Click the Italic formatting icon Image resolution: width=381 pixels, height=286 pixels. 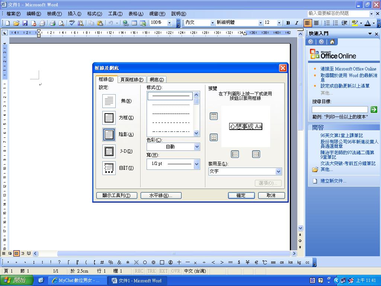[297, 23]
